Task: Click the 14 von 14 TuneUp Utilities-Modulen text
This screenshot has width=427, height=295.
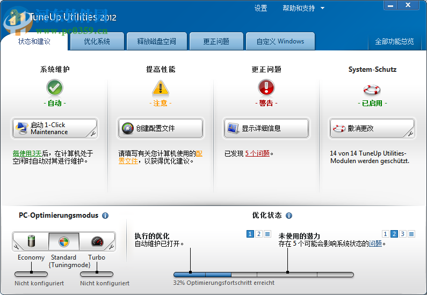Action: pyautogui.click(x=370, y=157)
